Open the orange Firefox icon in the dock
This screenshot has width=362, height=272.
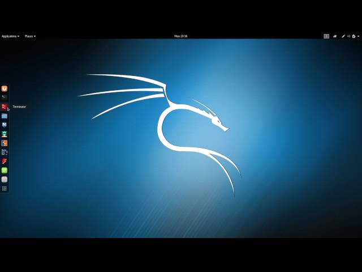(x=5, y=88)
